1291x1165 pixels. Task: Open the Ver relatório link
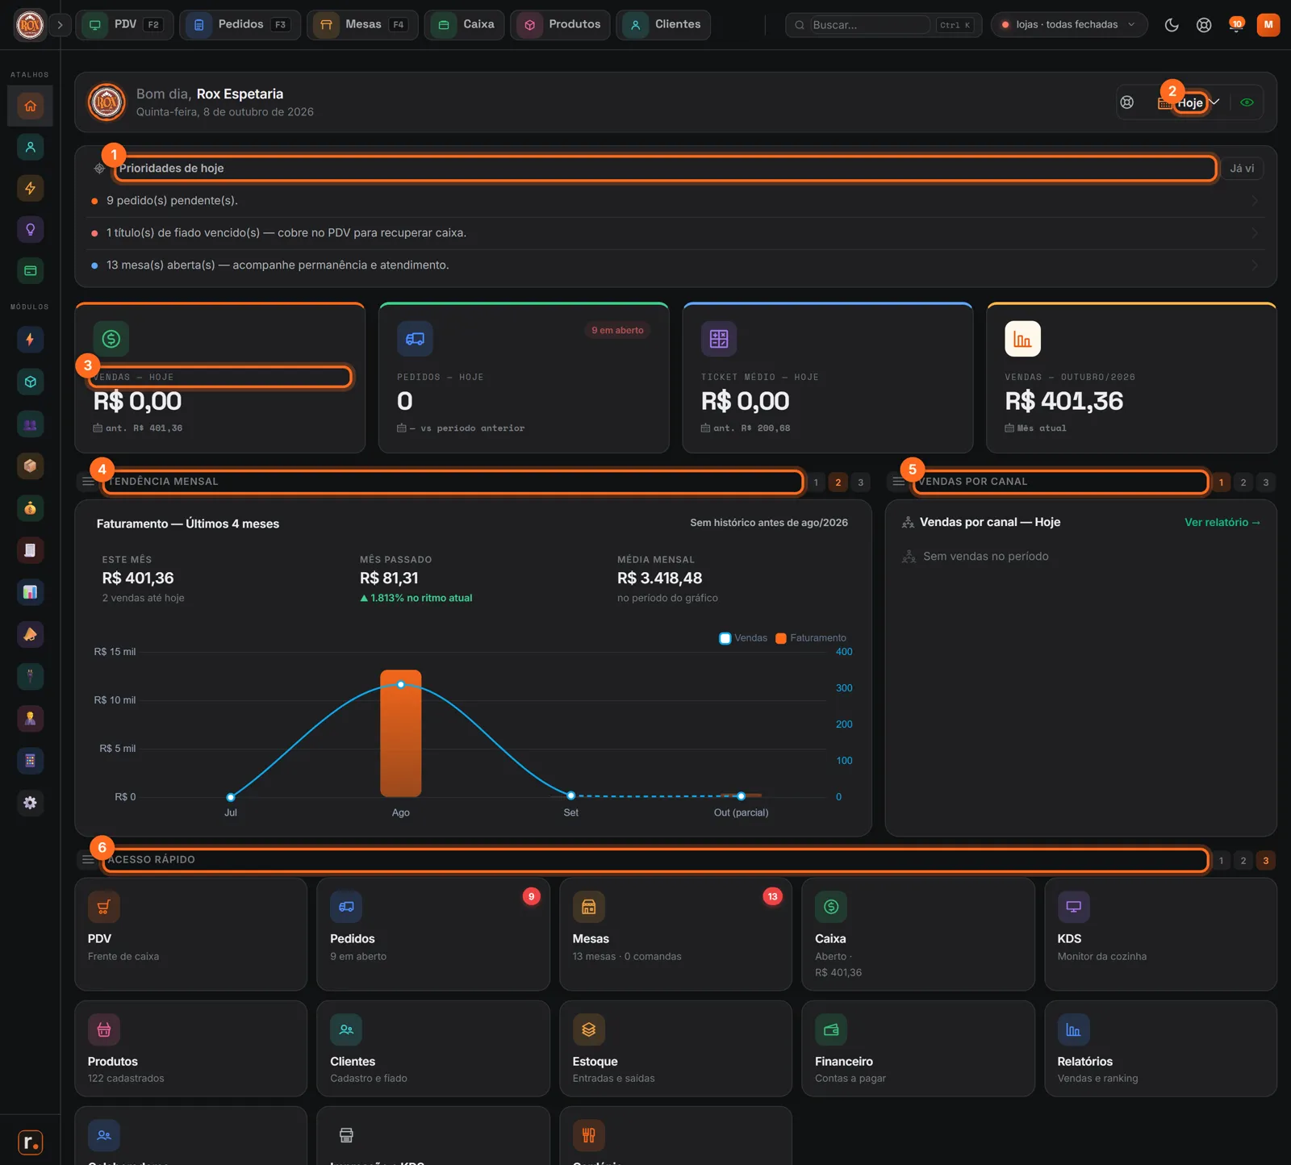(1222, 523)
